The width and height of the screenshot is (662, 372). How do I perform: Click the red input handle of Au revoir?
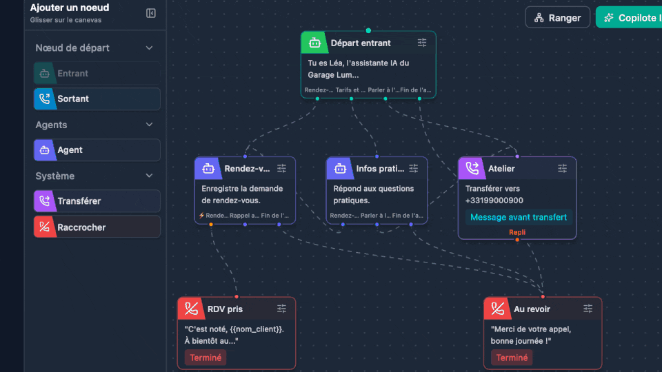point(543,297)
